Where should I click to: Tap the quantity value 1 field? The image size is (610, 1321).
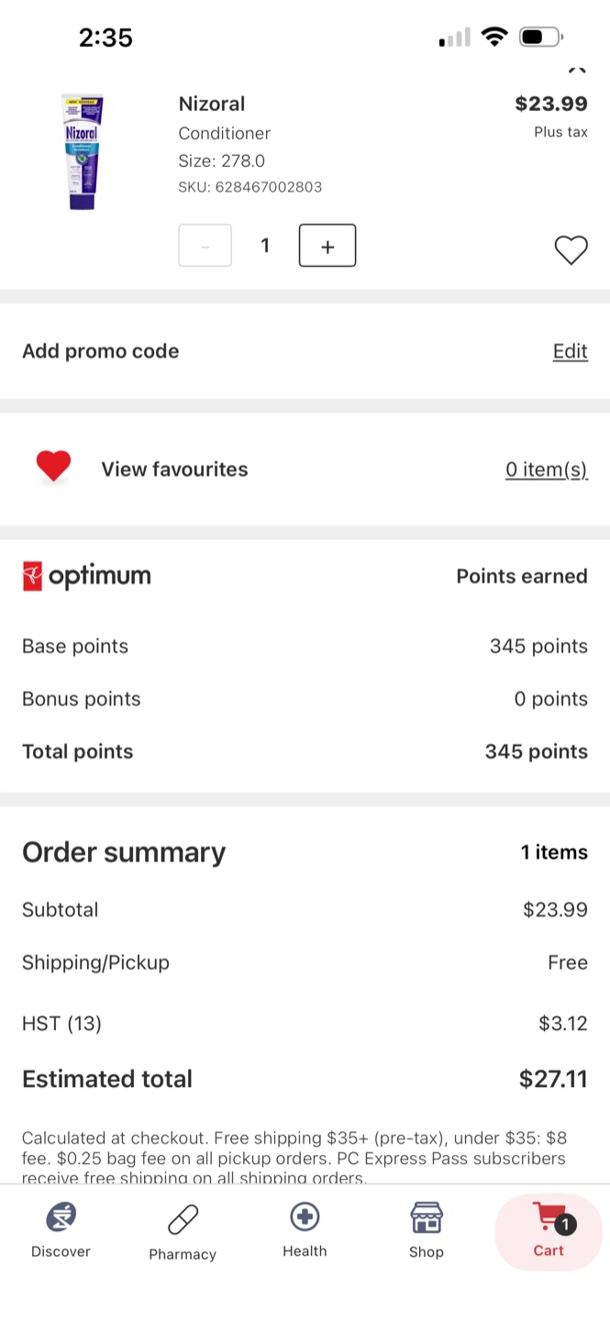point(265,246)
